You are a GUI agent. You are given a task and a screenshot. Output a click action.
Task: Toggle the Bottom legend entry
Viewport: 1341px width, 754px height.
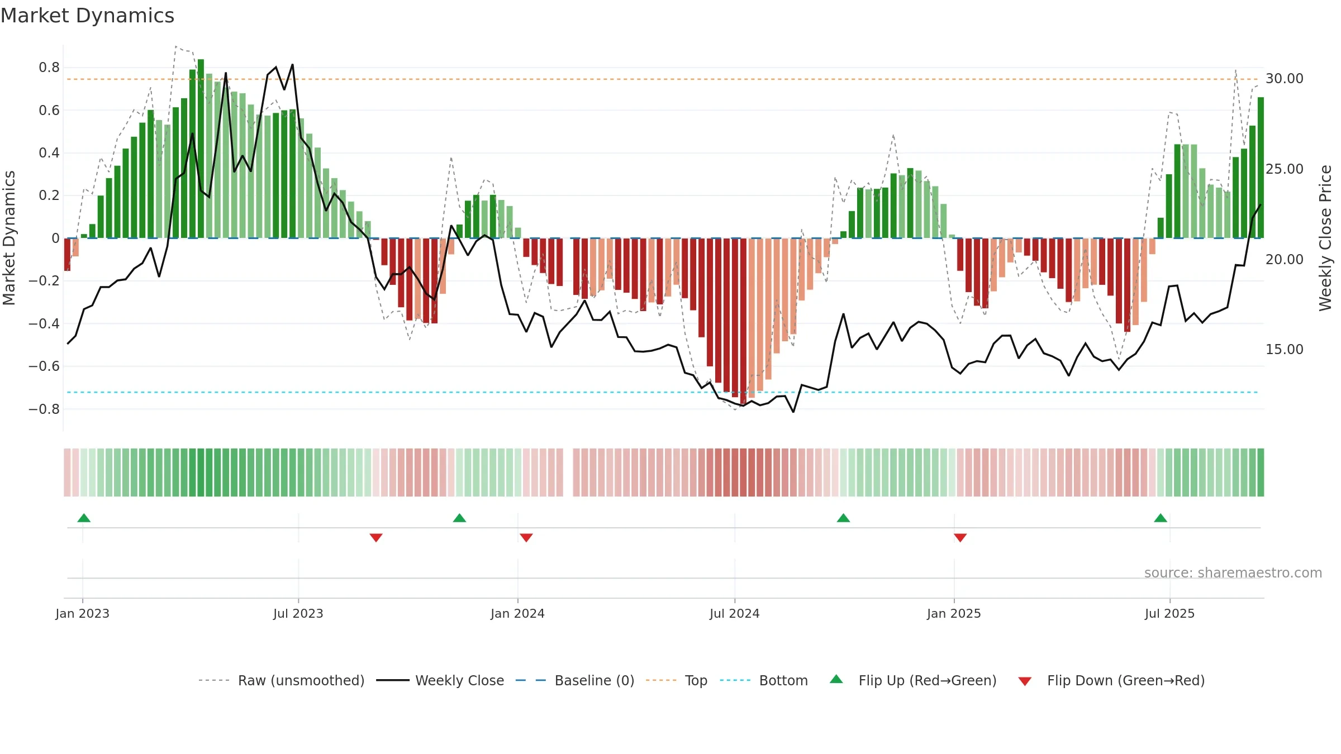pos(764,680)
